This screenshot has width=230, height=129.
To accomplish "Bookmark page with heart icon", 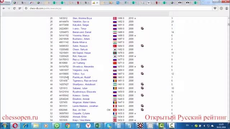I will [215, 8].
